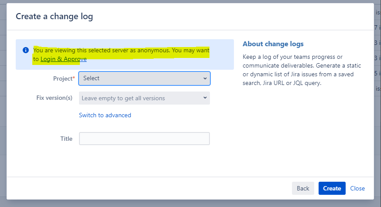
Task: Click the blue Create button
Action: (x=332, y=188)
